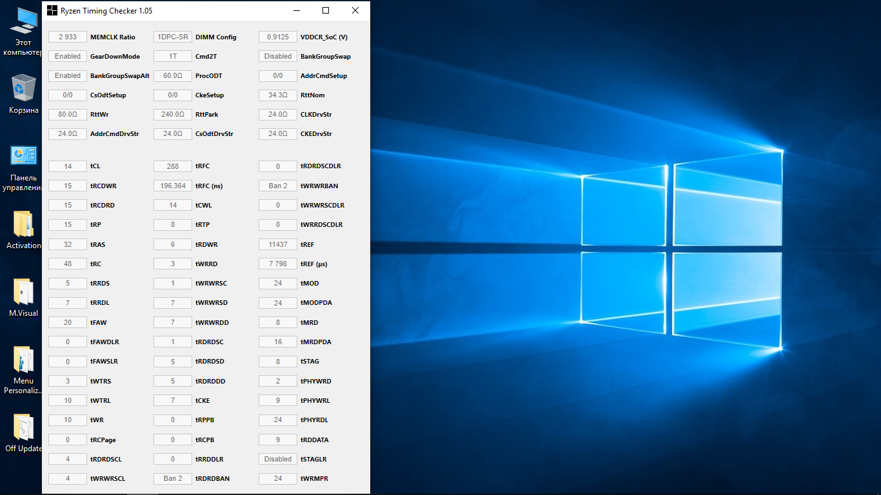Click the tCWL field showing 14
Image resolution: width=881 pixels, height=495 pixels.
pyautogui.click(x=173, y=206)
